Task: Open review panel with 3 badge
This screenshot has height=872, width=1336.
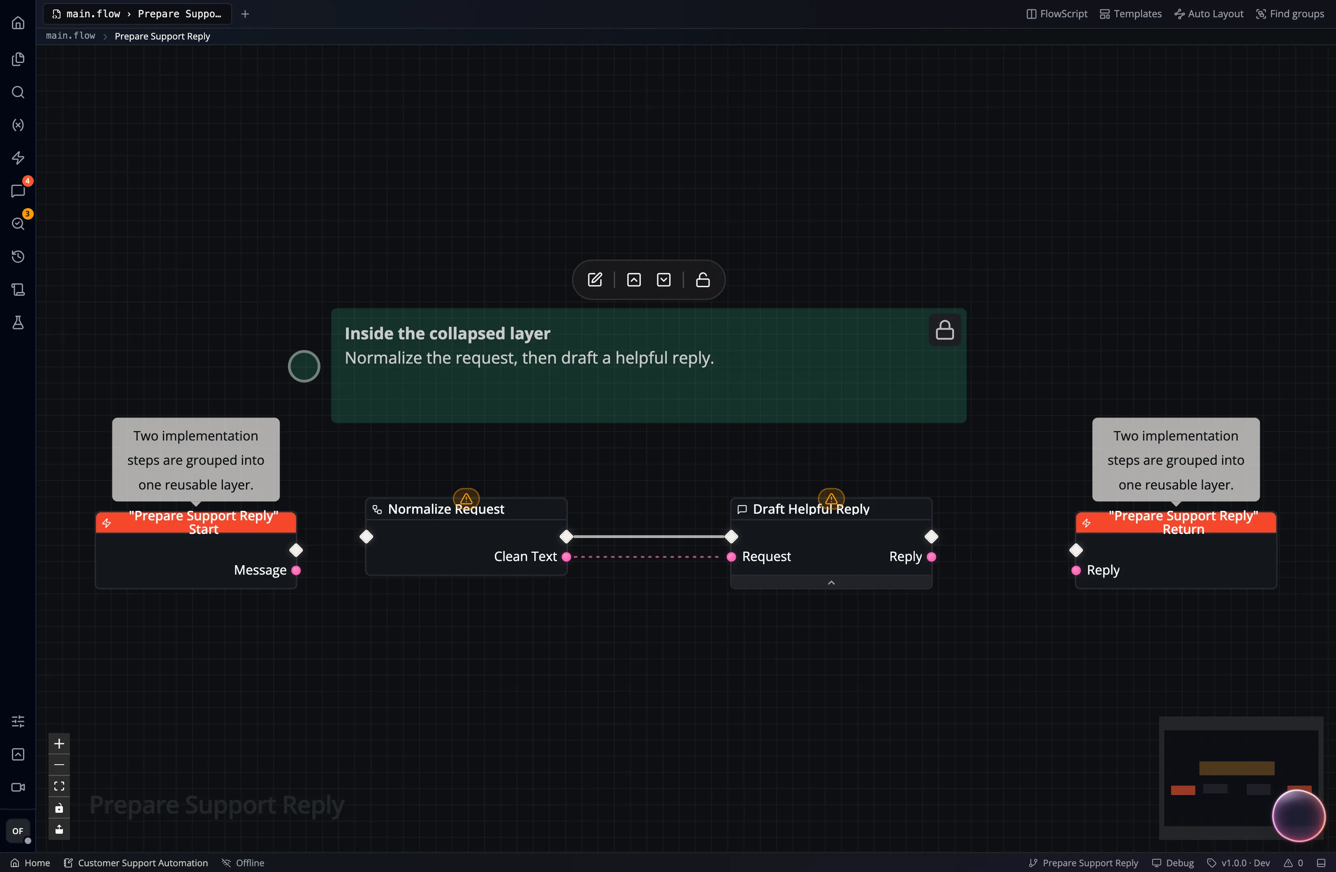Action: tap(18, 223)
